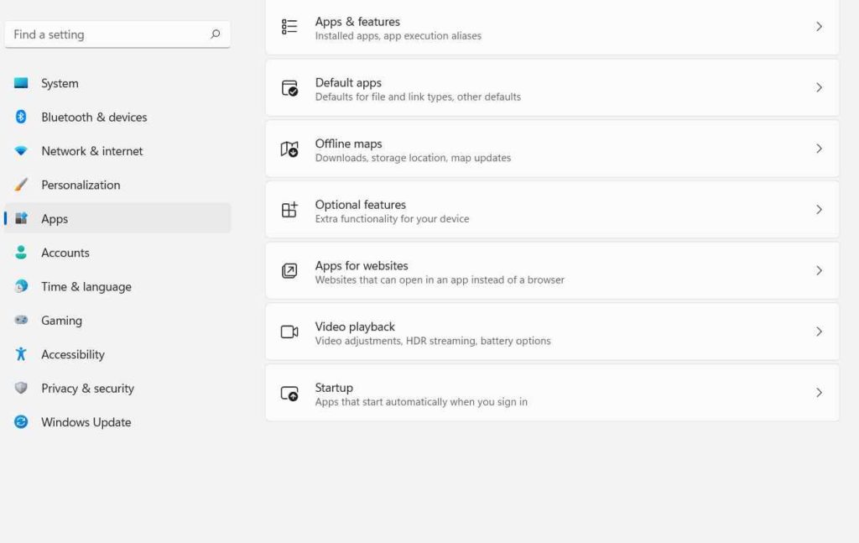The image size is (859, 543).
Task: Click the System monitor icon in sidebar
Action: click(21, 83)
